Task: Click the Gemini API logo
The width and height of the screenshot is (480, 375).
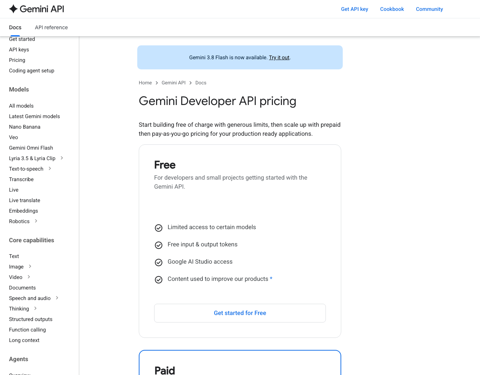Action: 36,9
